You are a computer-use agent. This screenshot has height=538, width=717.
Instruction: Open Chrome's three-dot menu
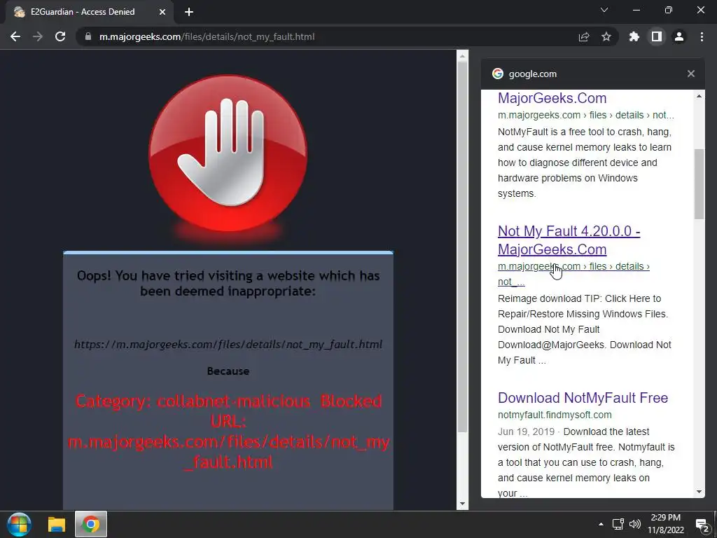702,36
